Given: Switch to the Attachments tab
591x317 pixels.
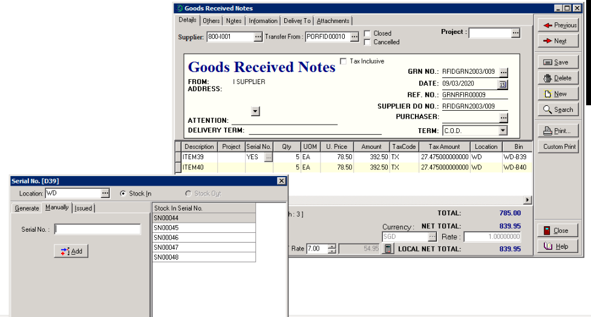Looking at the screenshot, I should (x=333, y=21).
